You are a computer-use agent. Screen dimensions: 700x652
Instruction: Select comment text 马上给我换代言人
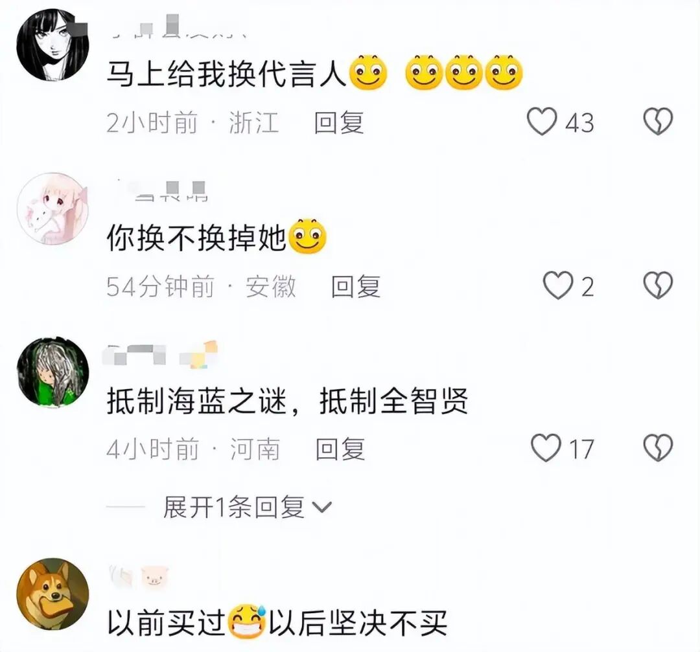pos(314,73)
